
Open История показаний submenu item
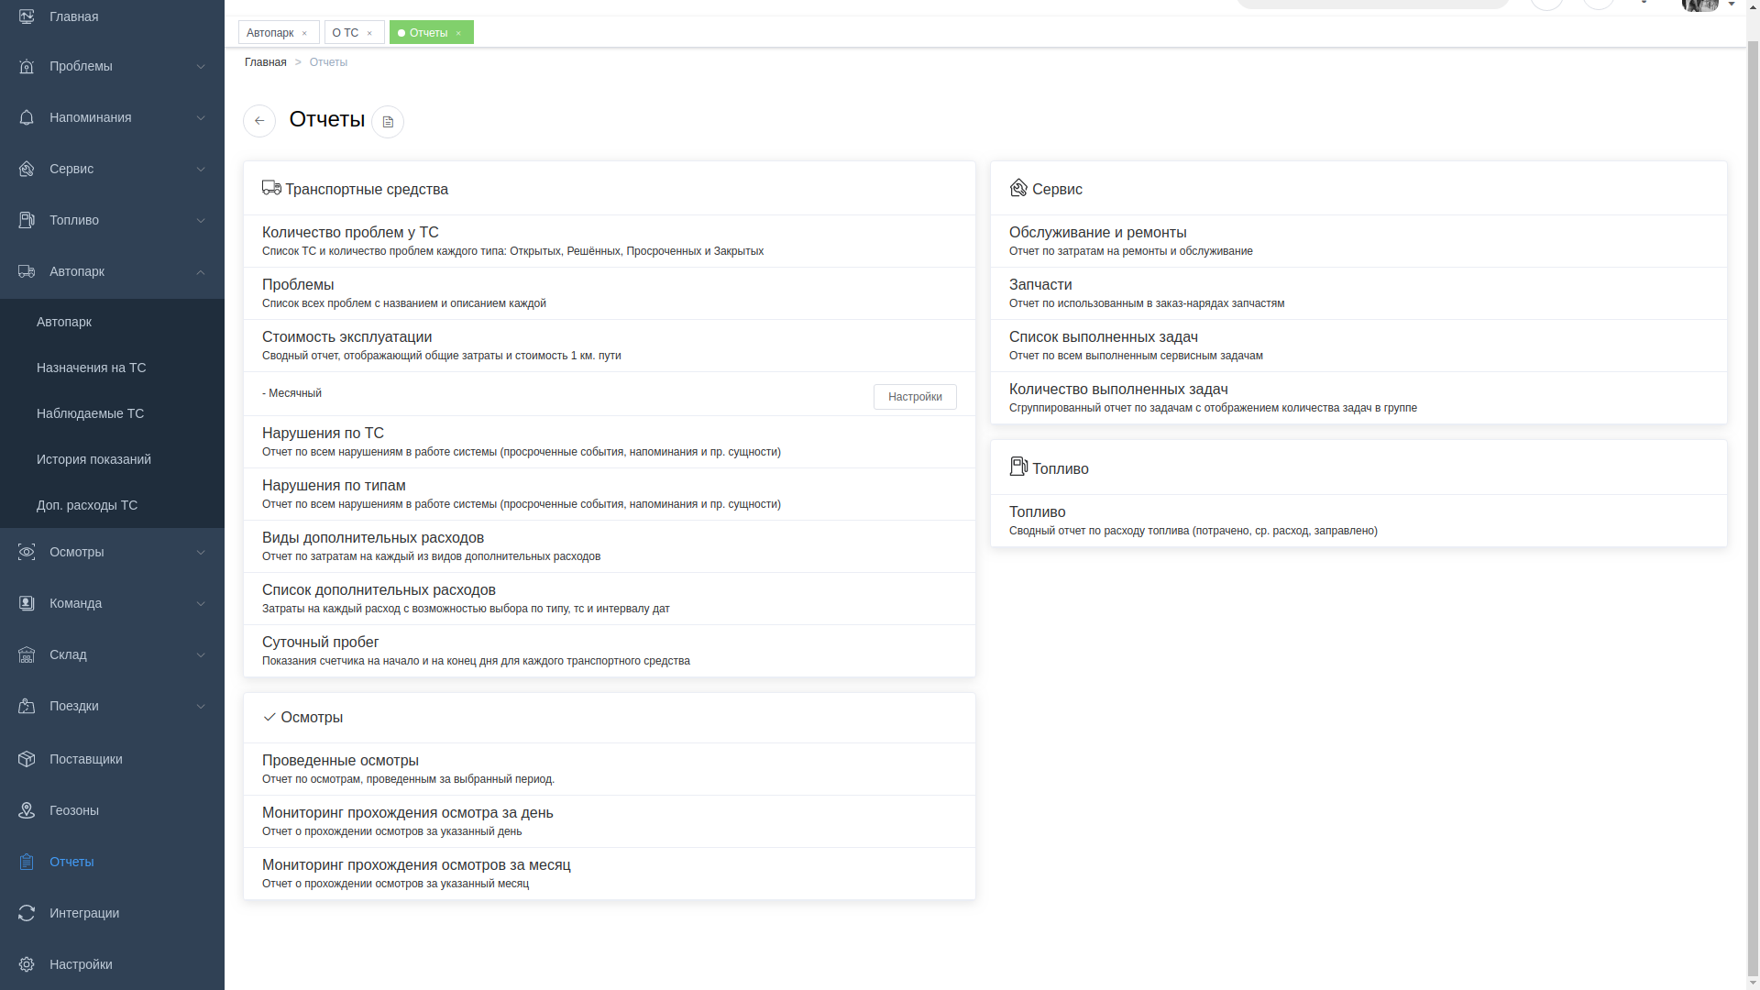tap(93, 459)
